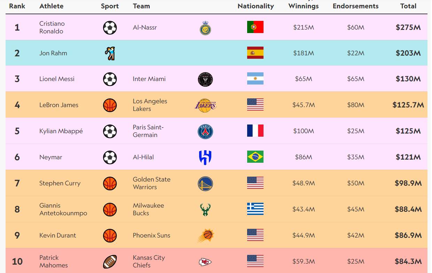Click the Al-Hilal team logo
Viewport: 432px width, 273px height.
205,157
